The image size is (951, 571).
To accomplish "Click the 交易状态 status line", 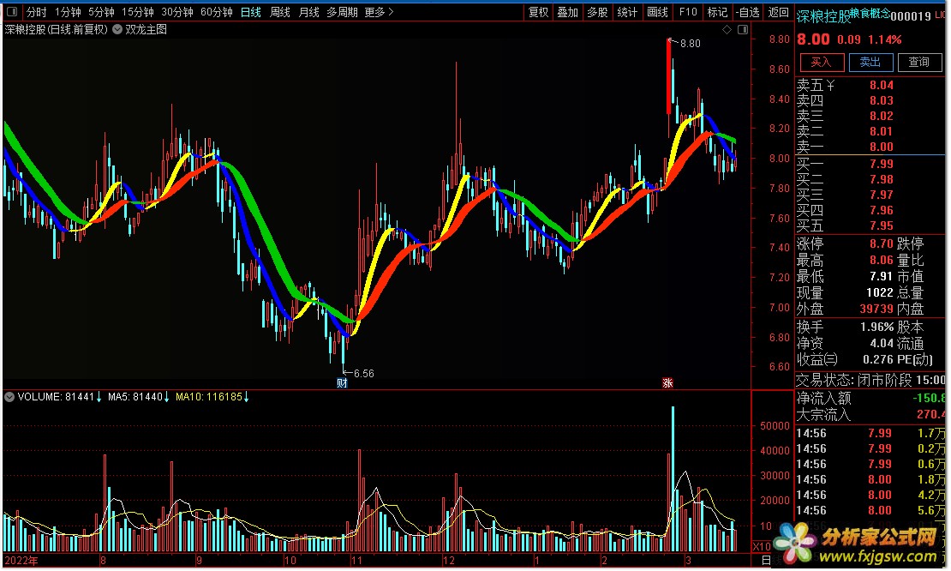I will [871, 381].
